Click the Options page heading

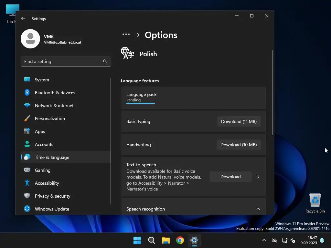click(x=161, y=35)
